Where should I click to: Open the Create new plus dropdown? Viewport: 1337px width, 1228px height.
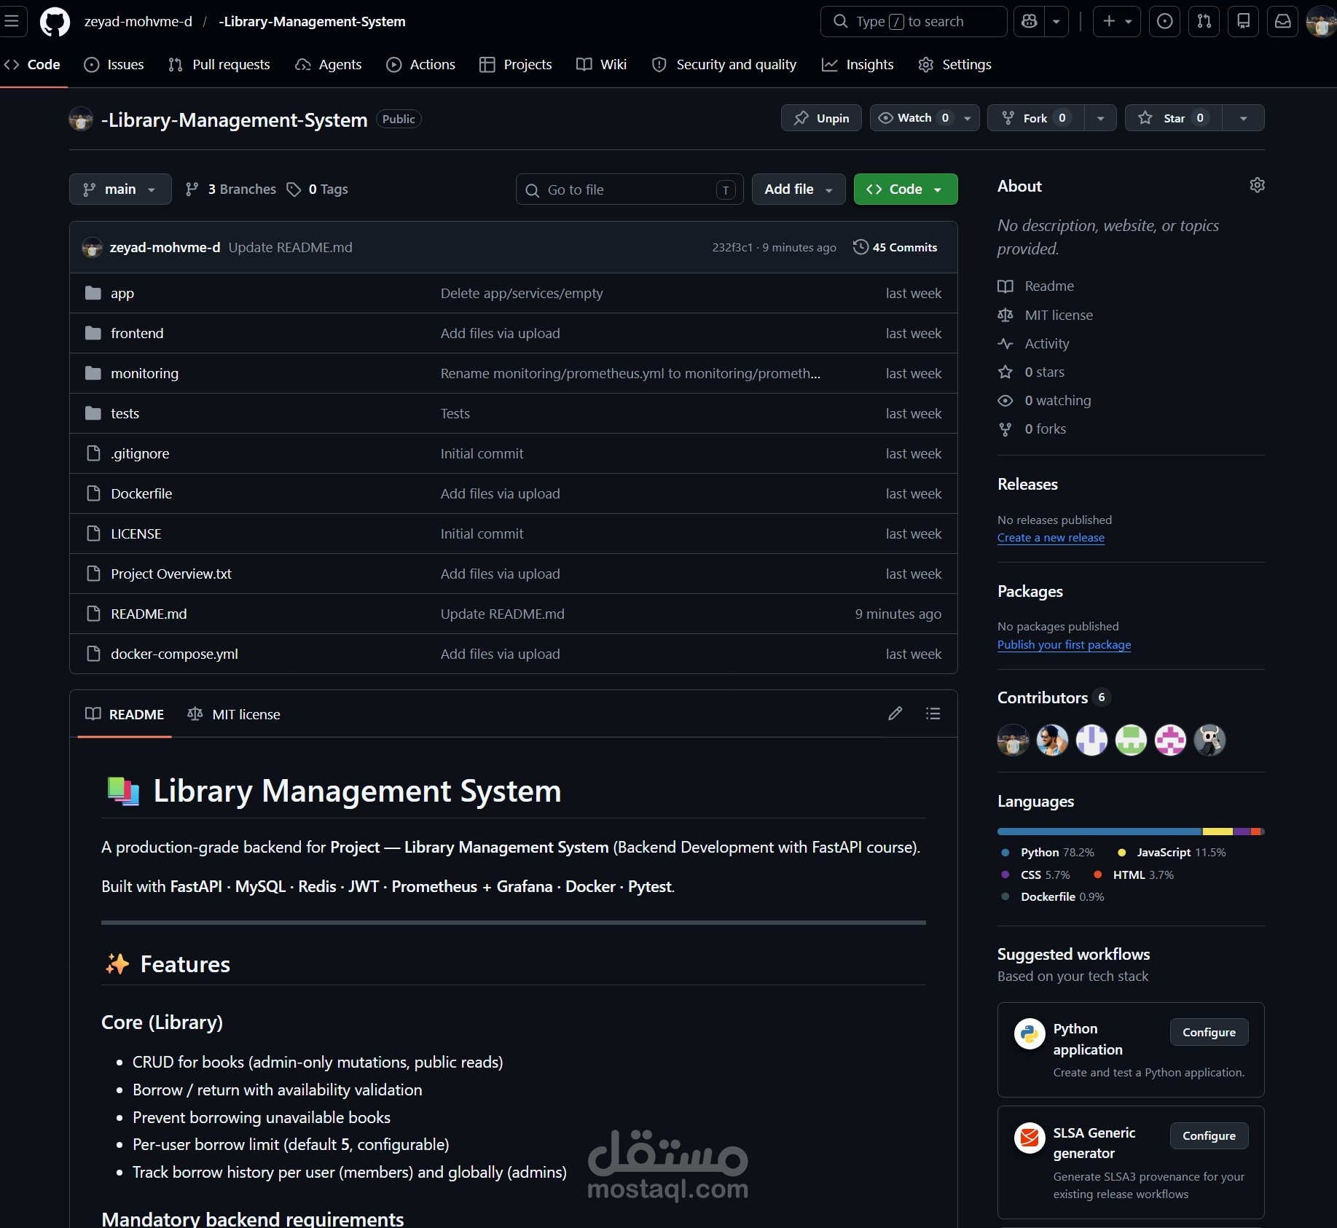pyautogui.click(x=1117, y=22)
